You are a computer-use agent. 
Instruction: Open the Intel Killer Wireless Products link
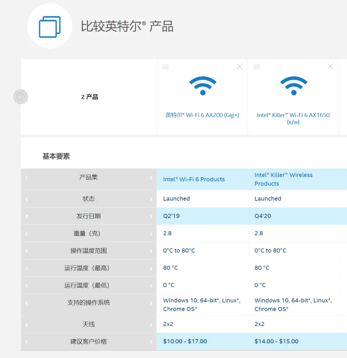tap(283, 179)
